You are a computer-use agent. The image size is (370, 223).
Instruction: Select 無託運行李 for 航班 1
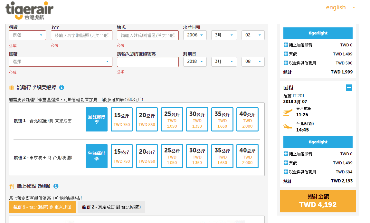pyautogui.click(x=97, y=119)
